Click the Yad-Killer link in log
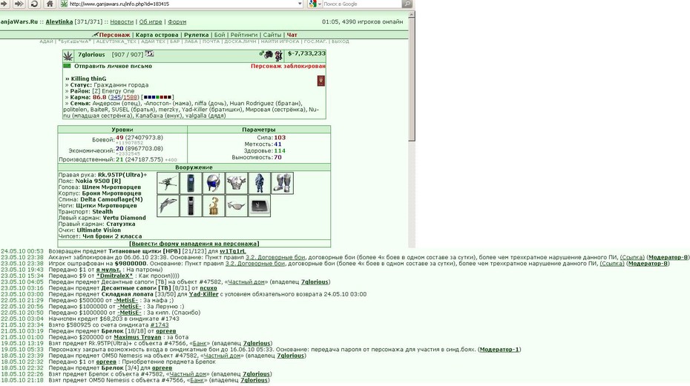 (204, 294)
